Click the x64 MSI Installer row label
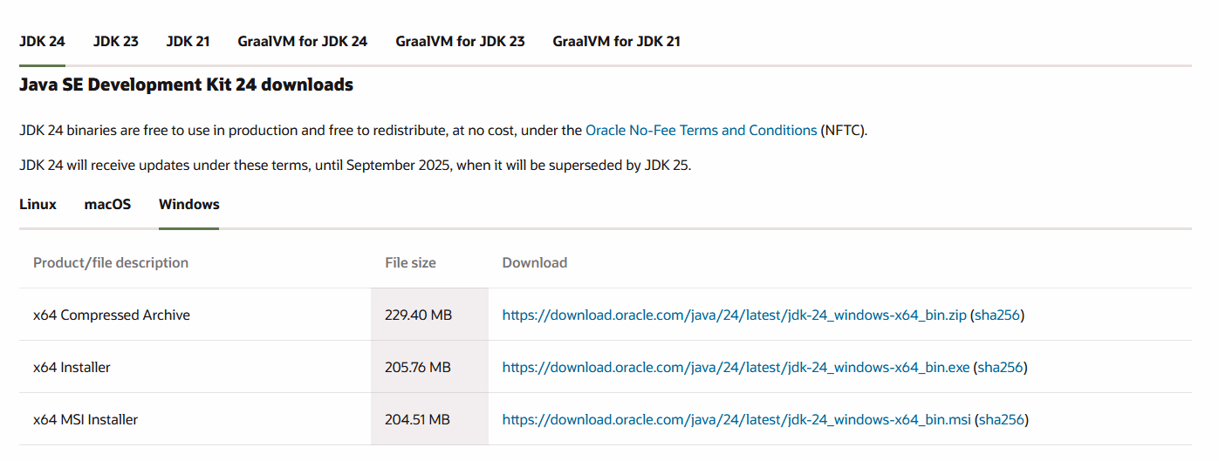The height and width of the screenshot is (461, 1219). tap(86, 419)
